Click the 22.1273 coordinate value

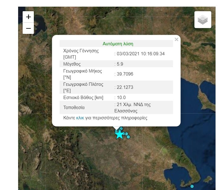pyautogui.click(x=124, y=87)
